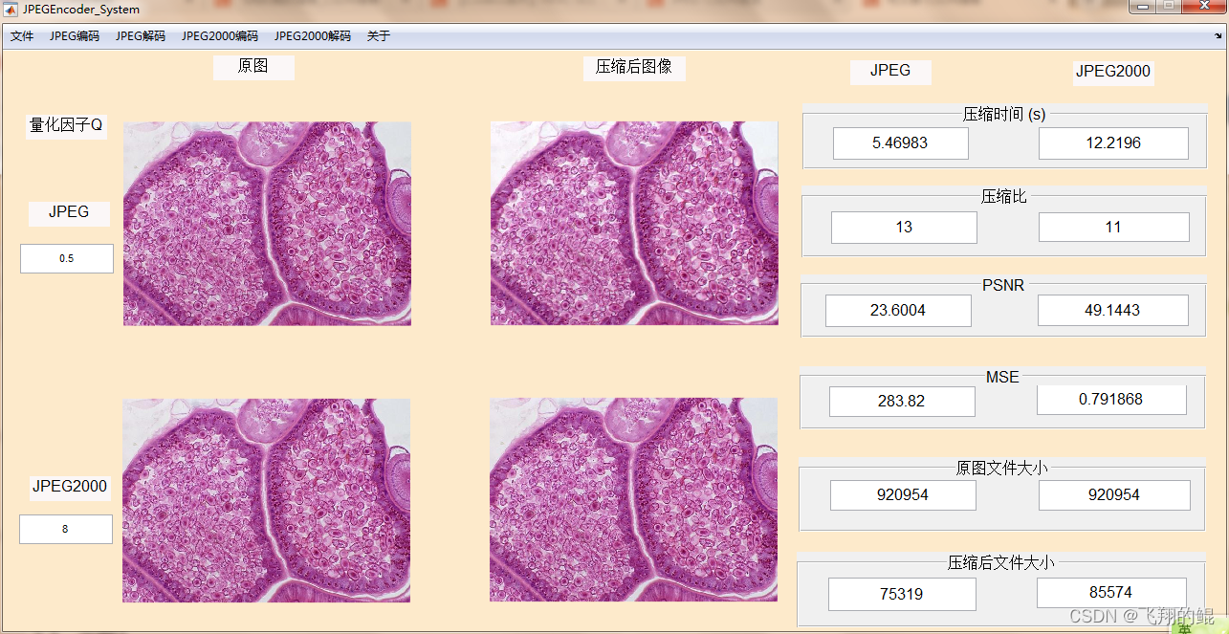Click the JPEG2000 PSNR field 49.1443
This screenshot has height=634, width=1229.
(x=1113, y=311)
